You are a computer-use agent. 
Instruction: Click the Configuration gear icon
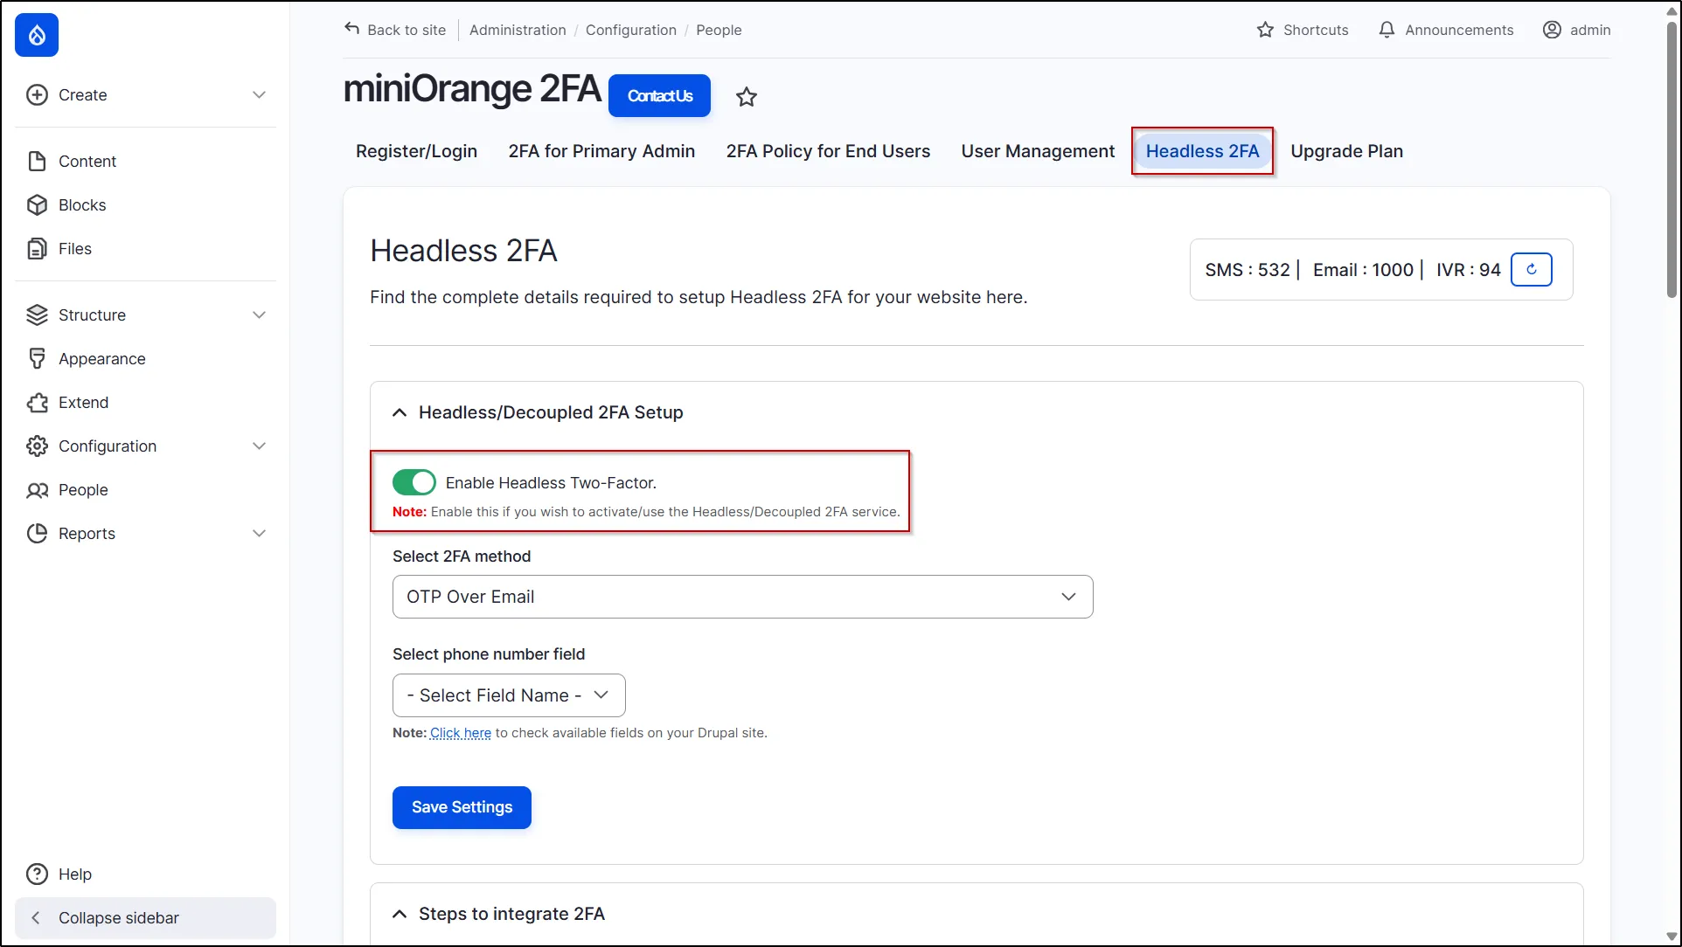(x=37, y=446)
